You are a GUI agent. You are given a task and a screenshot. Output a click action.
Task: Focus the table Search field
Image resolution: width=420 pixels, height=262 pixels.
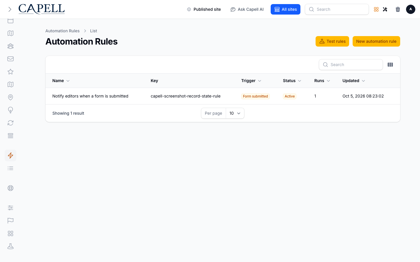pos(351,65)
